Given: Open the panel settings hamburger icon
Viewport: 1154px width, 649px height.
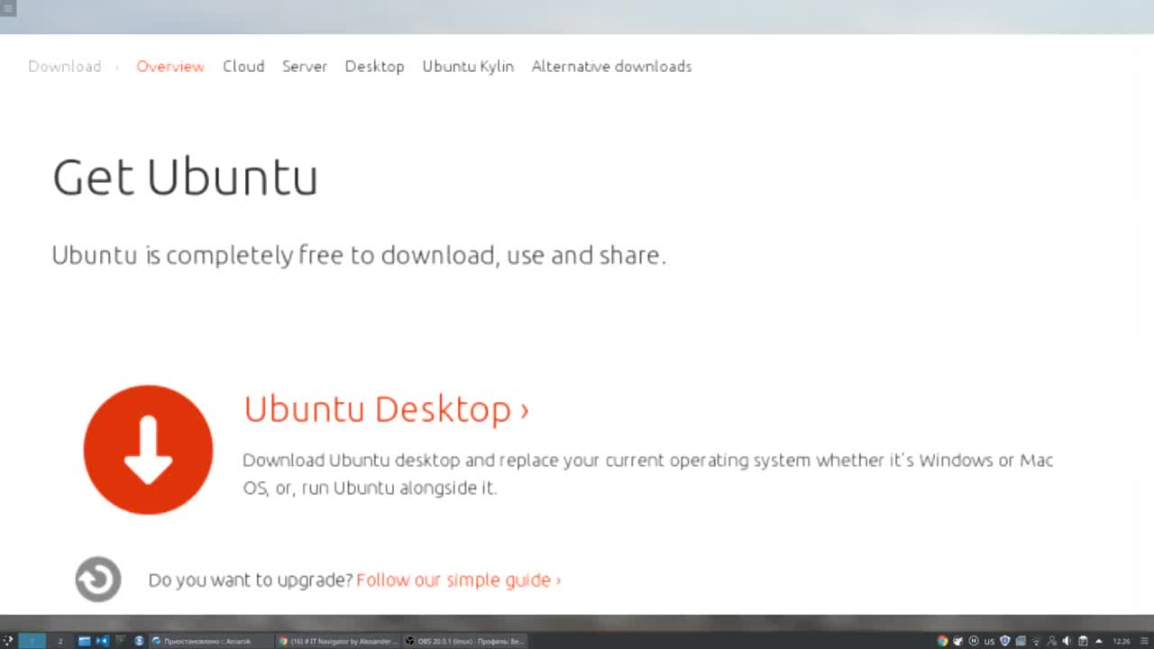Looking at the screenshot, I should 1144,641.
